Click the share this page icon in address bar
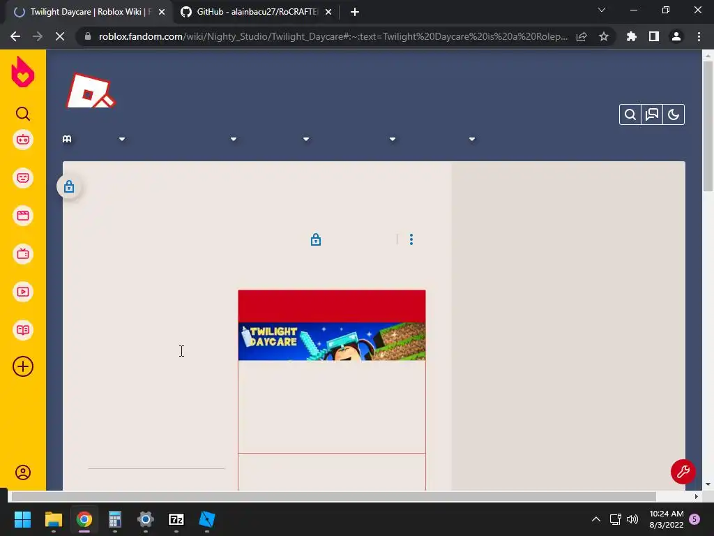 click(582, 37)
